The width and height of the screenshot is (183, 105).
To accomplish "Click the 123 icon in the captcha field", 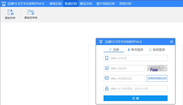I will [107, 68].
